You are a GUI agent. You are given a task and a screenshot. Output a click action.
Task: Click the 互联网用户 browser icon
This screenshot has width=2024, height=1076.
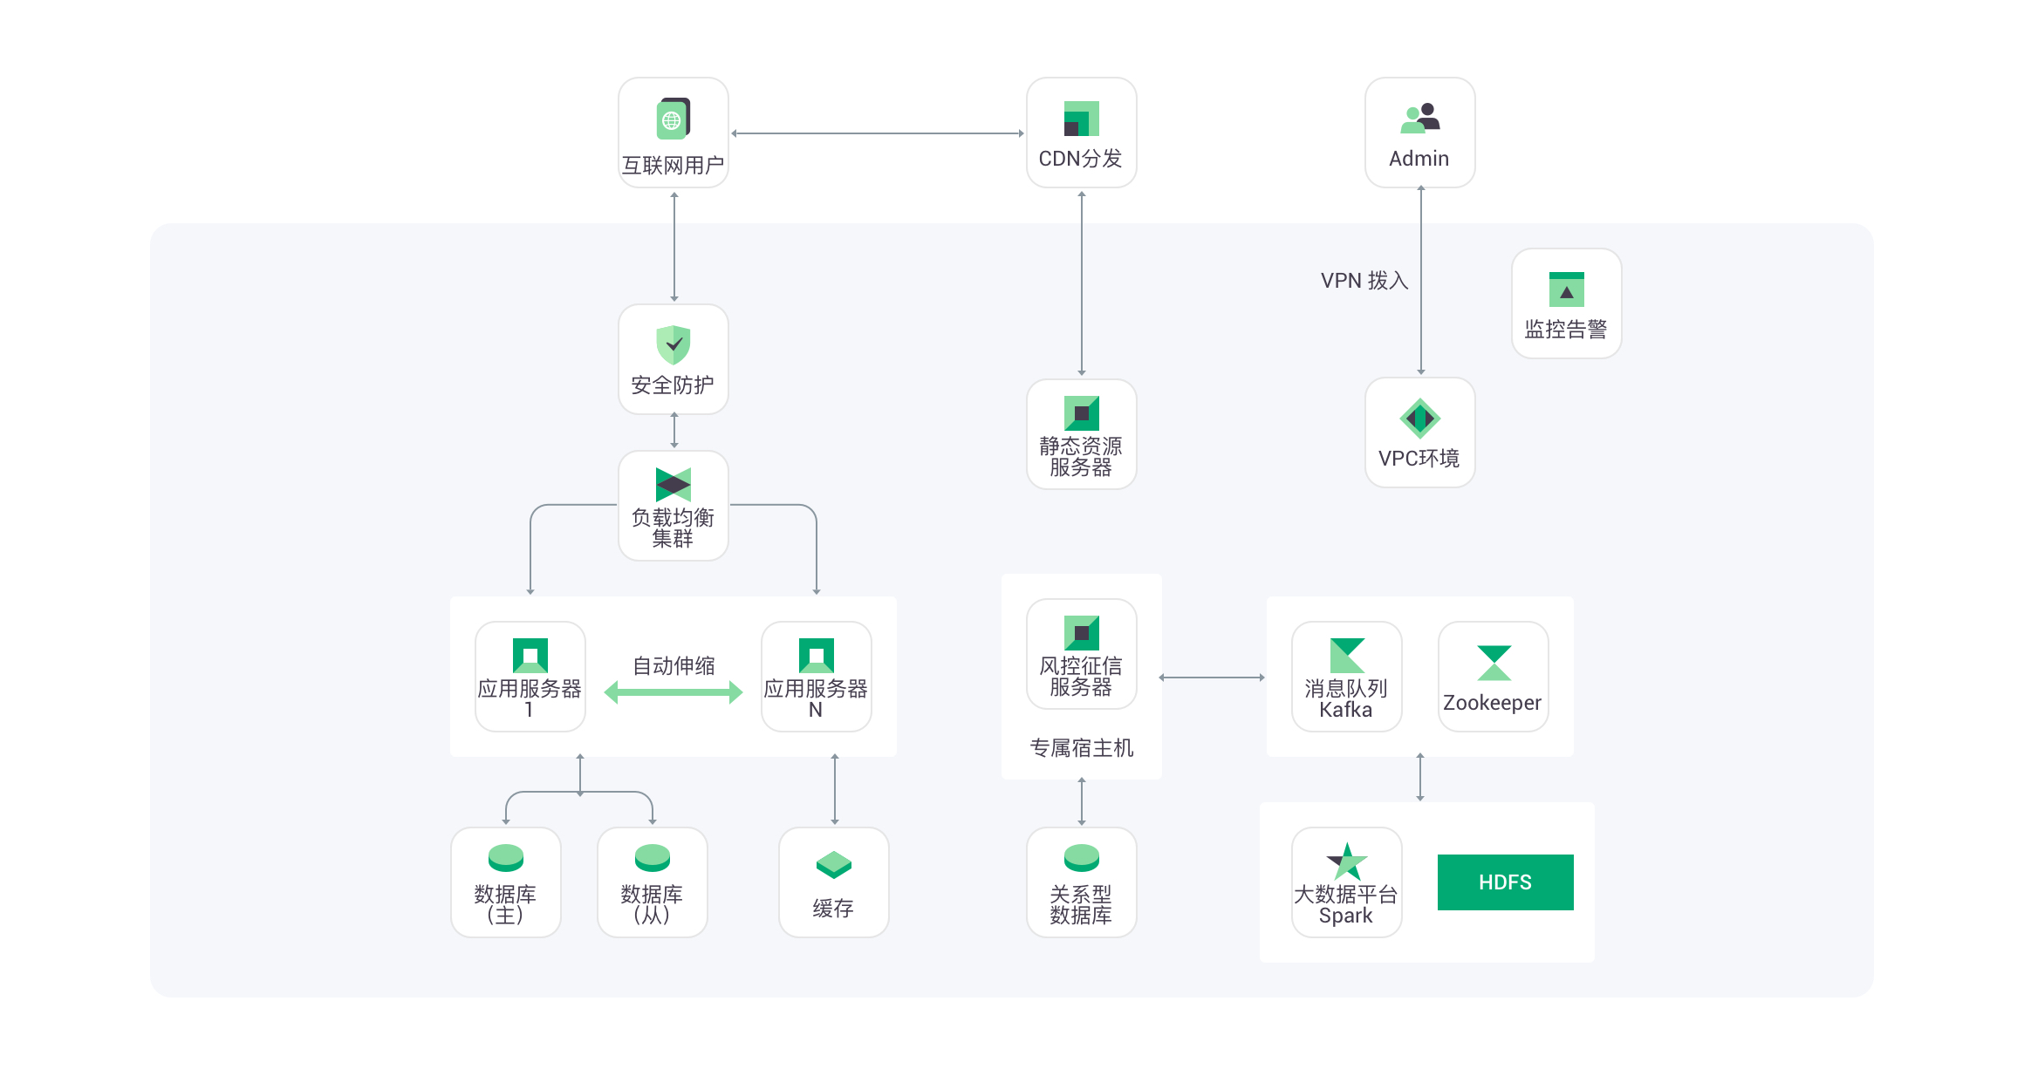(674, 119)
